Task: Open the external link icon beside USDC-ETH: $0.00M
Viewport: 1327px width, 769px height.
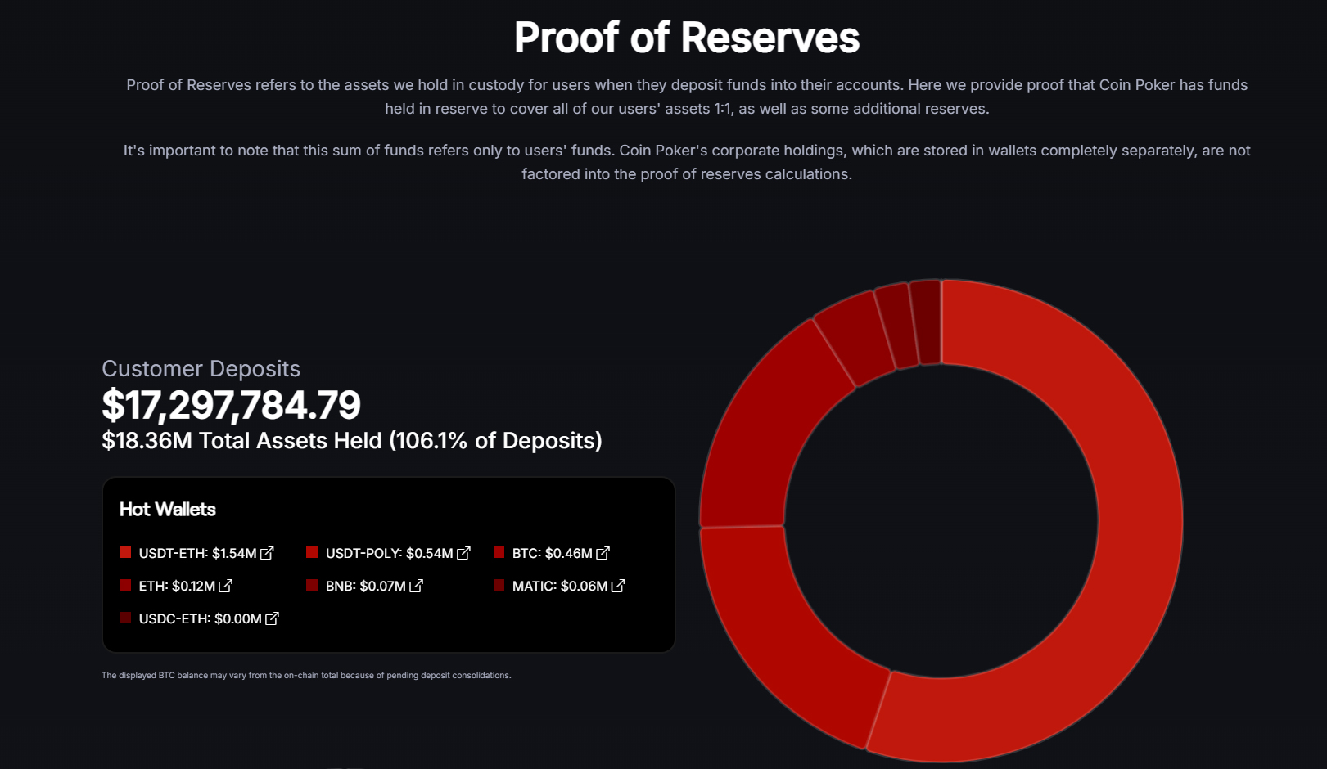Action: [272, 618]
